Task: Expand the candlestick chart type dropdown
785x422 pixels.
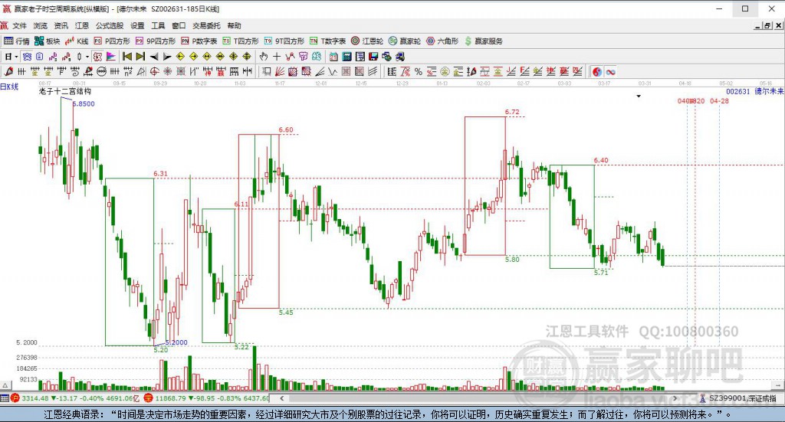Action: tap(87, 57)
